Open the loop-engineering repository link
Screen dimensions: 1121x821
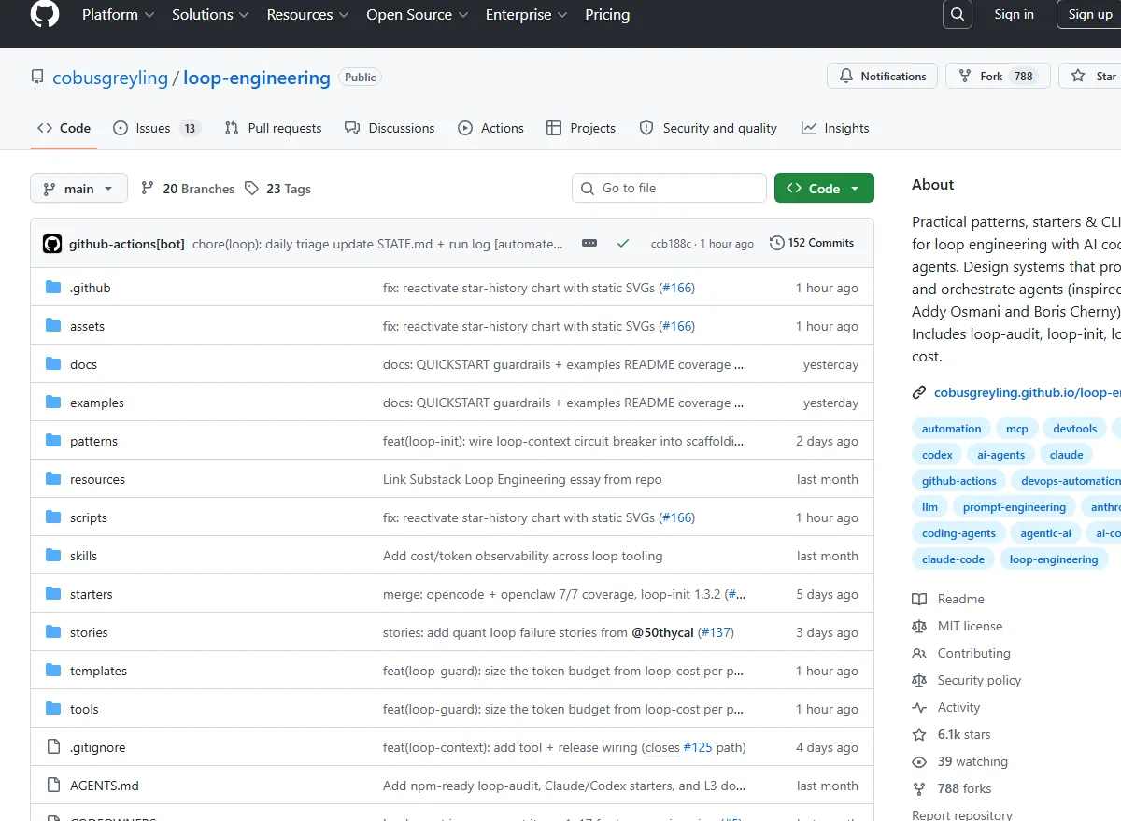[257, 78]
